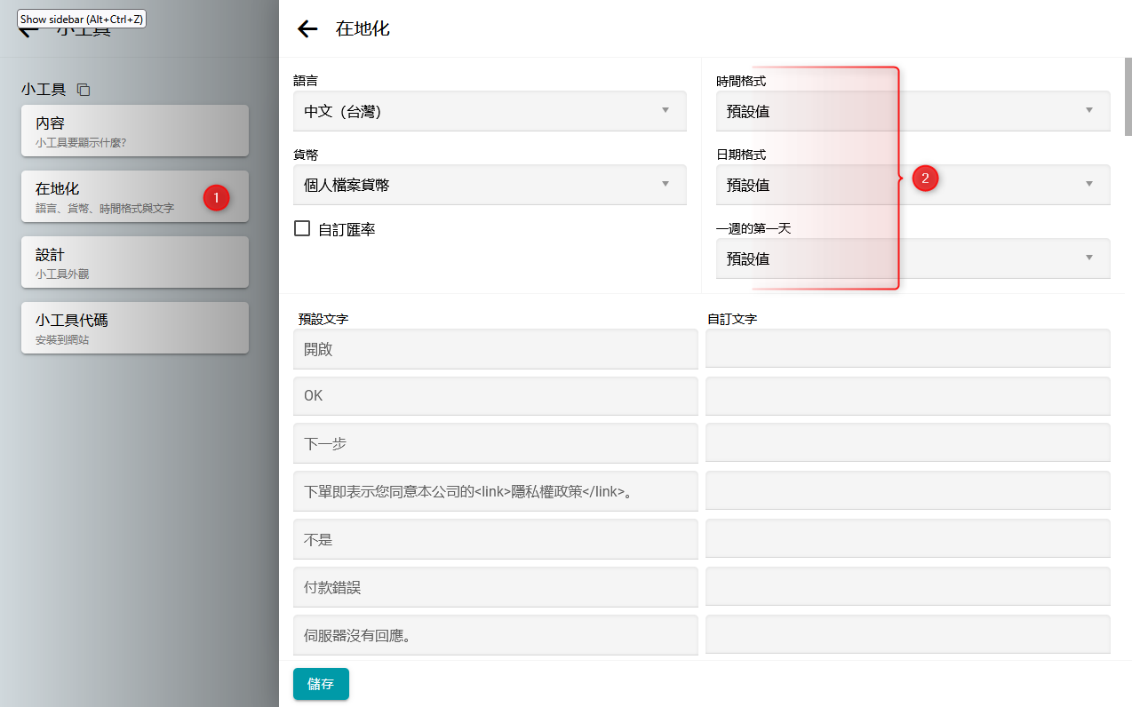This screenshot has width=1132, height=707.
Task: Open the 時間格式 dropdown
Action: pos(912,111)
